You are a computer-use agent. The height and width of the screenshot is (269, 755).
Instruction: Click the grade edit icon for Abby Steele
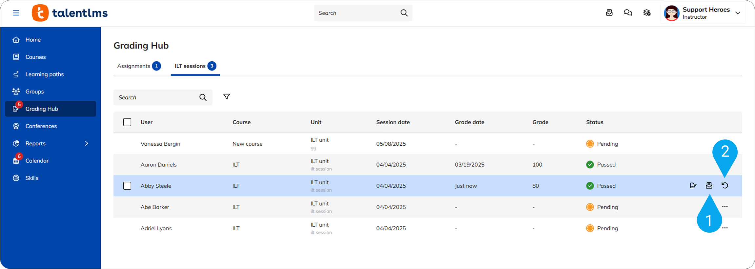coord(693,186)
